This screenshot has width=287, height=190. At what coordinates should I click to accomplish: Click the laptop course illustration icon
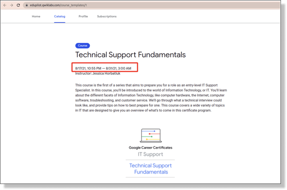point(150,136)
